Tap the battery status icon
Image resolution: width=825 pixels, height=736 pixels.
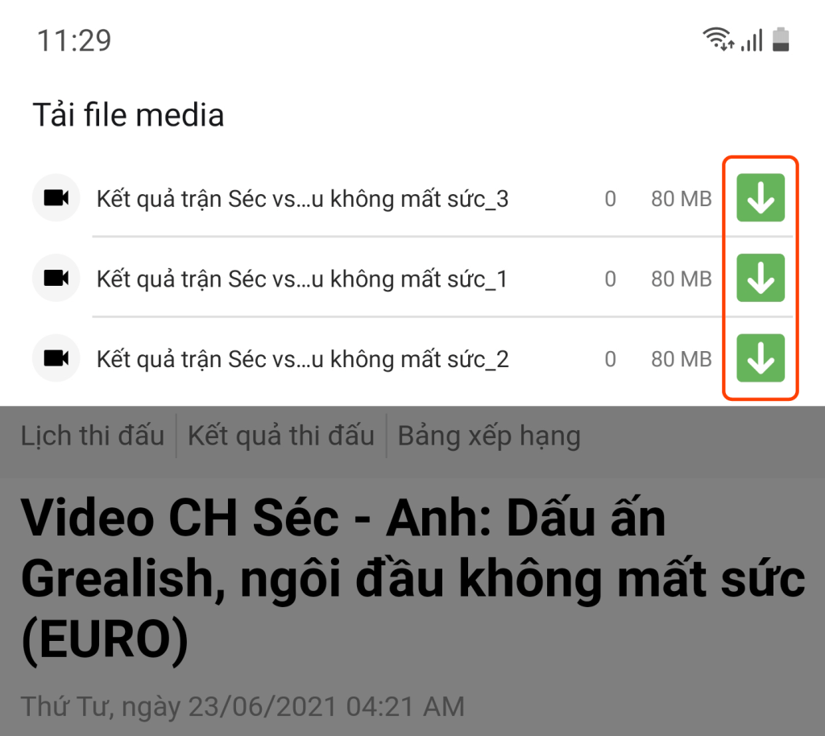pos(781,39)
